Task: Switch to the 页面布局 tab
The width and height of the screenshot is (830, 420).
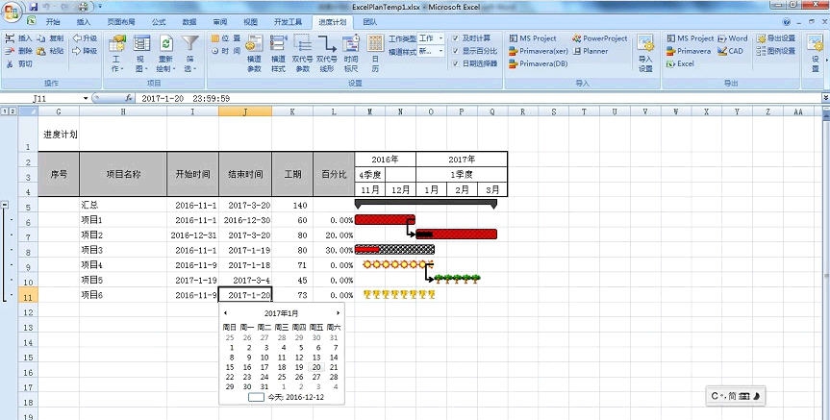Action: (x=121, y=22)
